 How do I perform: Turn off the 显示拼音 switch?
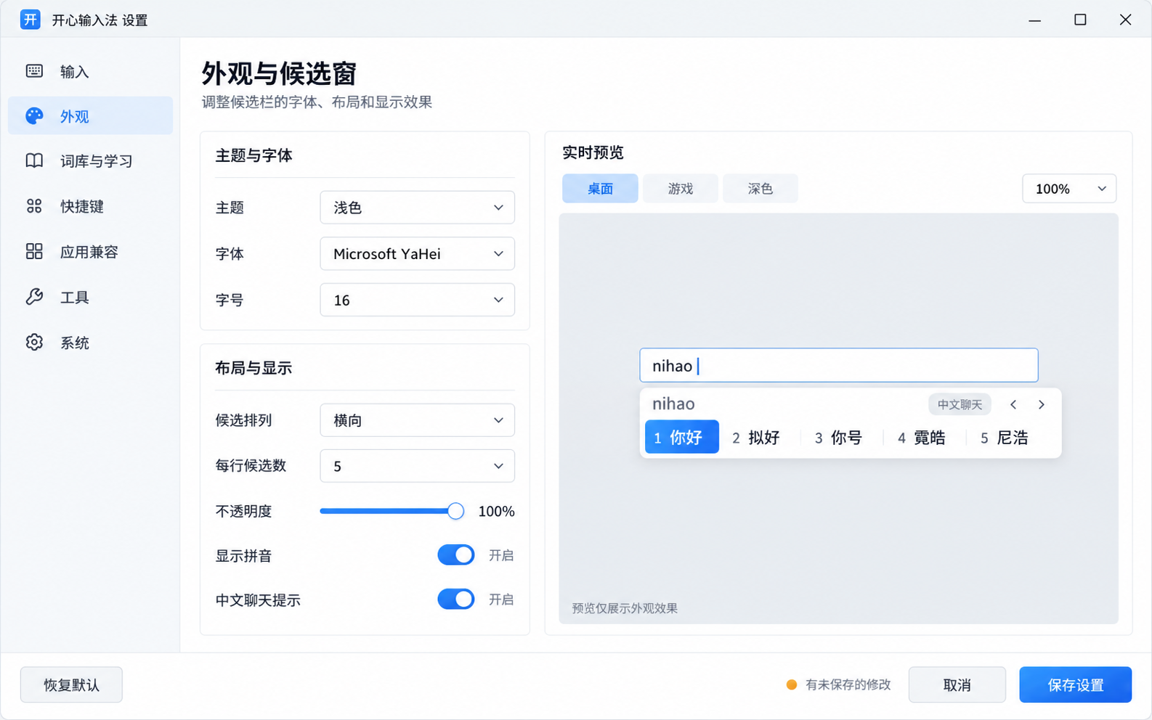click(456, 555)
